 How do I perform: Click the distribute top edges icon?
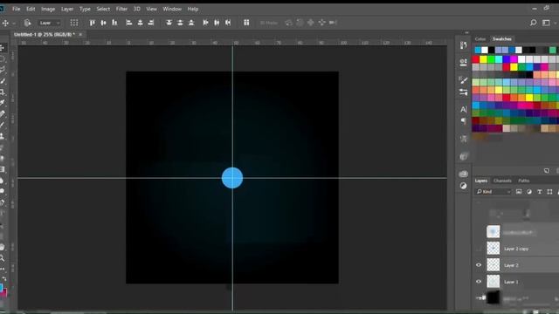pyautogui.click(x=169, y=23)
